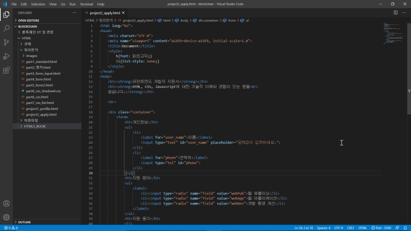Click line number 18 in gutter
Viewport: 411px width, 231px height.
coord(90,112)
